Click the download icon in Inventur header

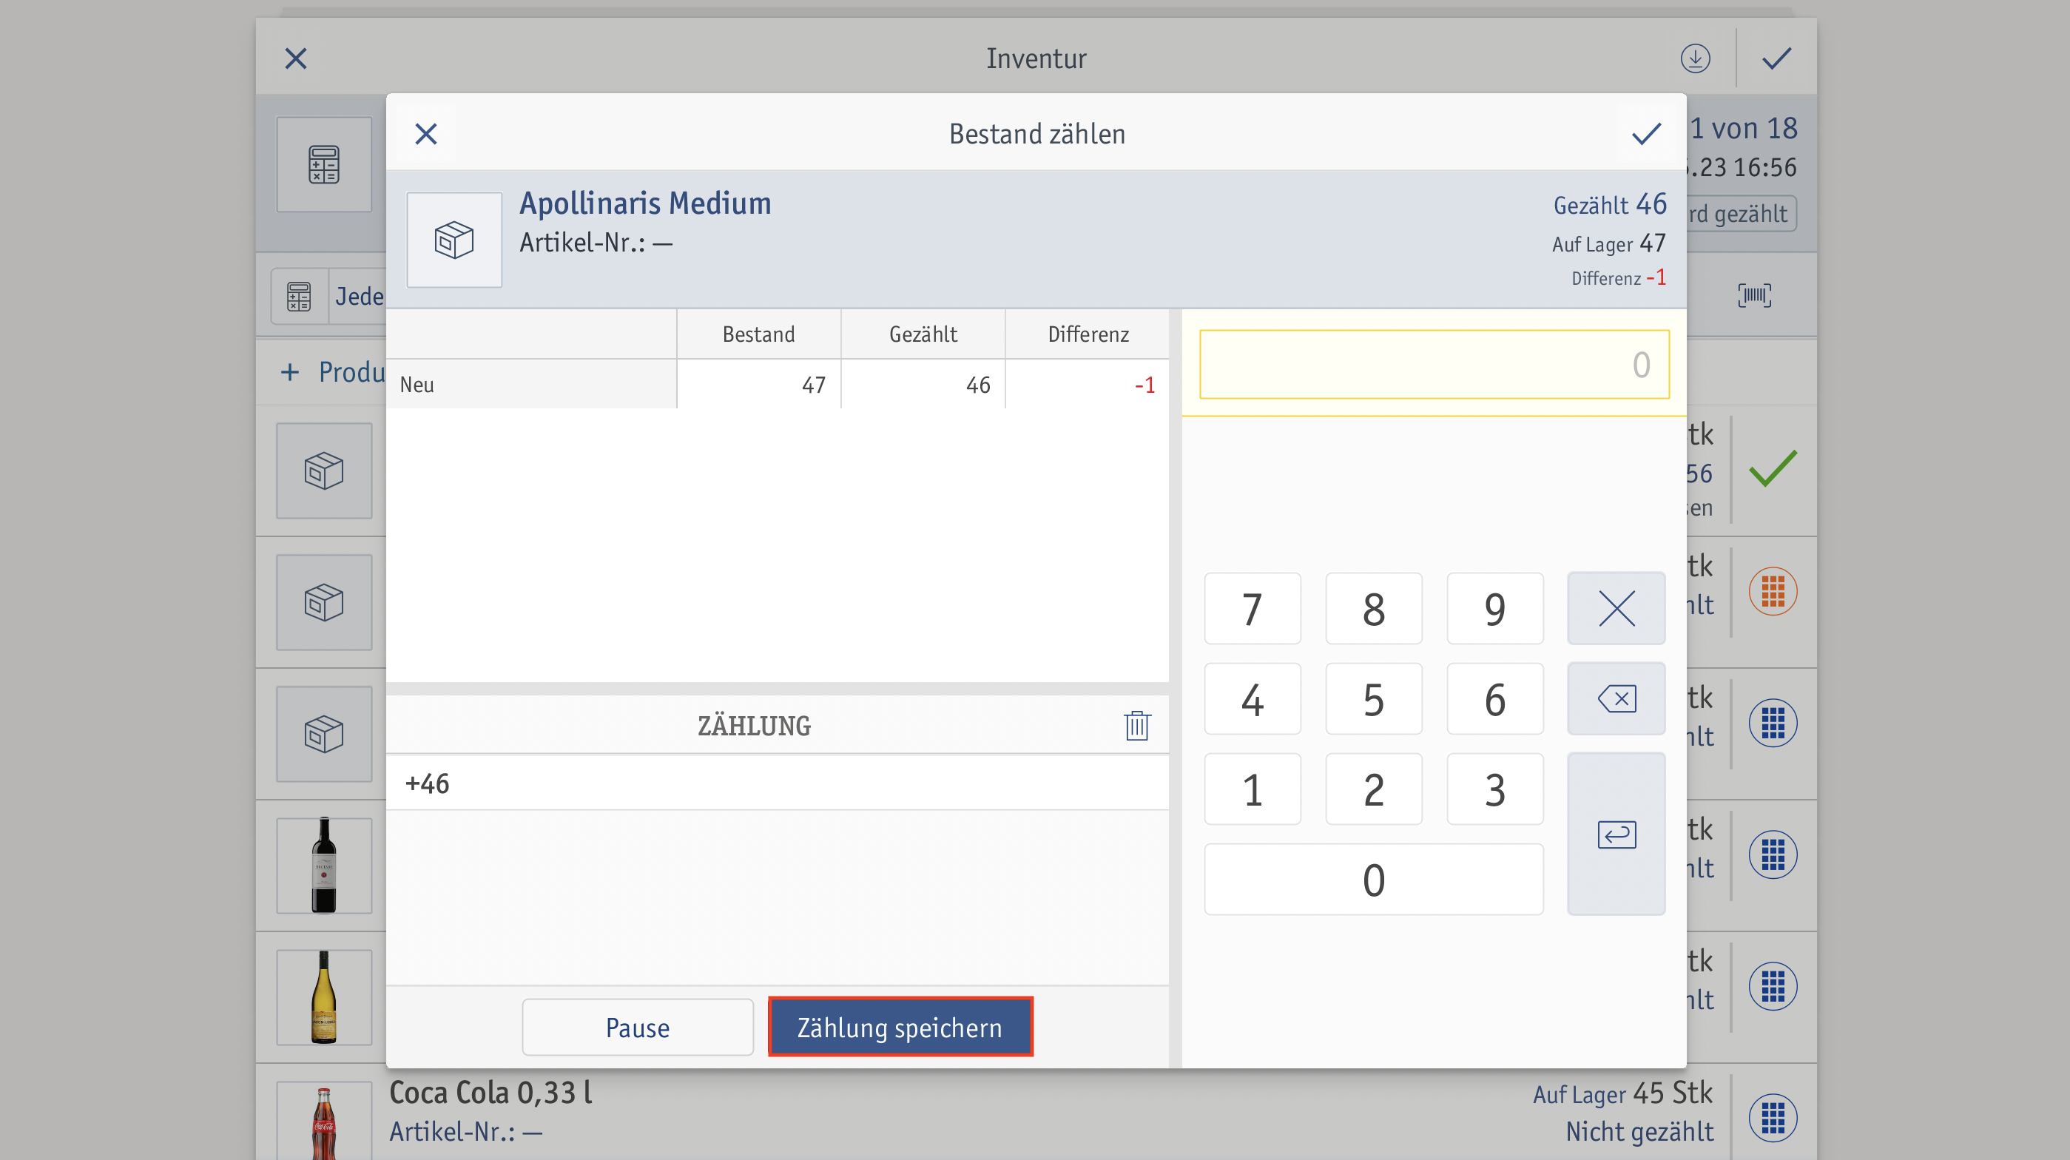click(1695, 58)
